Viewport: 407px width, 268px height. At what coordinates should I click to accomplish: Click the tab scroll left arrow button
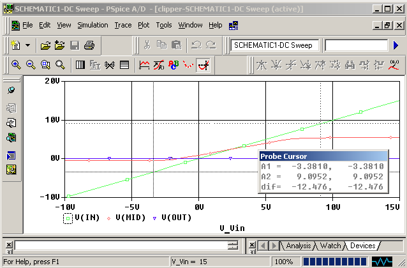(263, 246)
